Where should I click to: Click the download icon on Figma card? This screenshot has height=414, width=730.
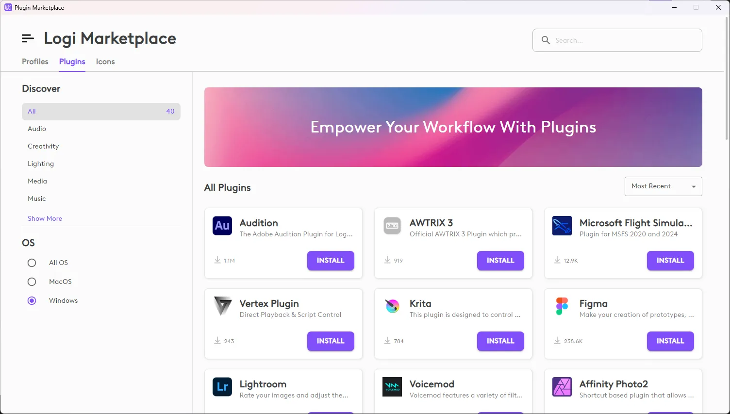click(557, 341)
